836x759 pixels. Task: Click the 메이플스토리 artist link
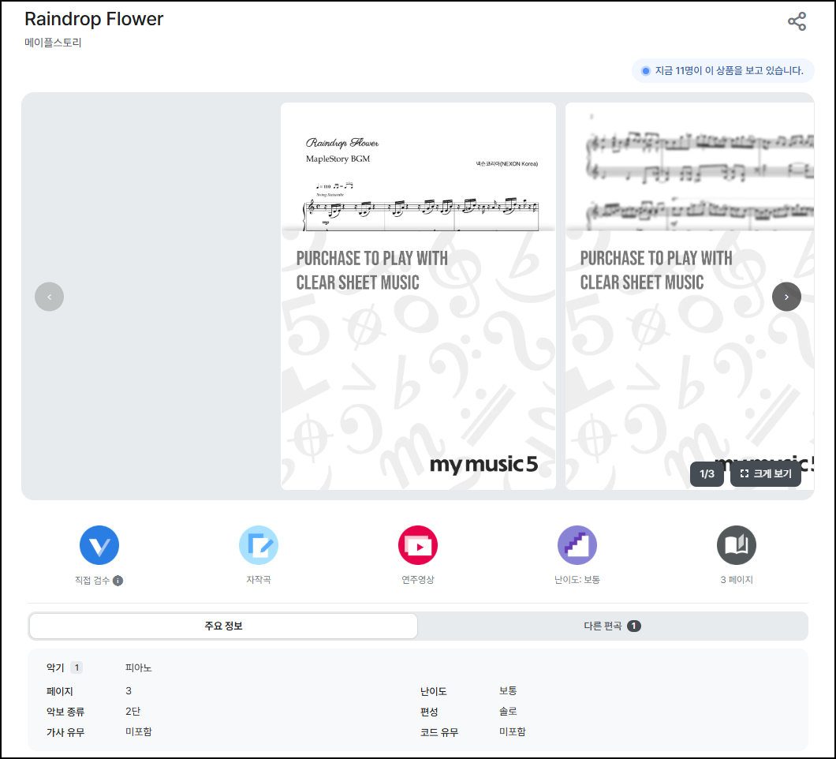click(x=53, y=43)
